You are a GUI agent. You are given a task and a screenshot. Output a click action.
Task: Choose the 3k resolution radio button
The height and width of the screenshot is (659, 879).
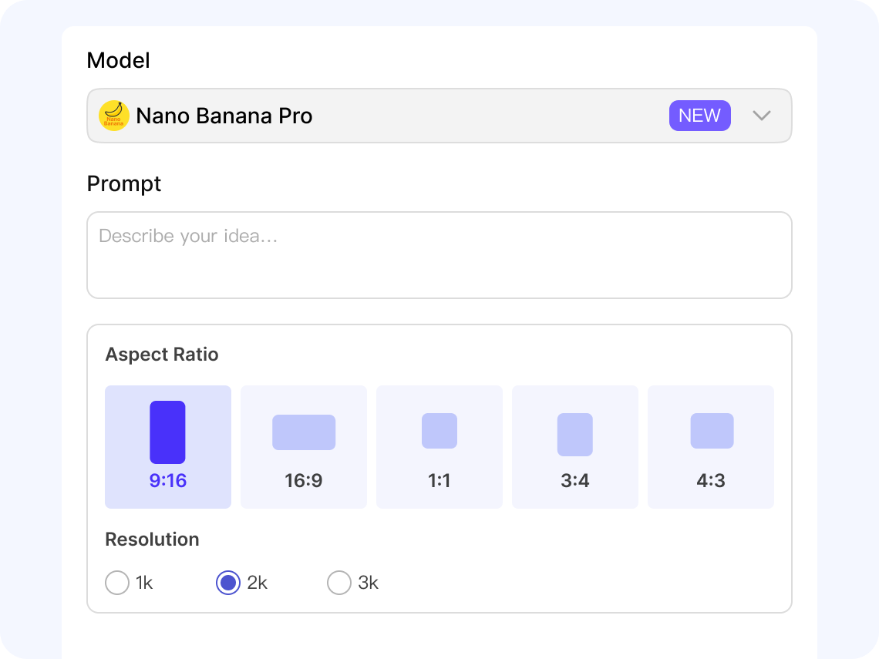point(339,583)
